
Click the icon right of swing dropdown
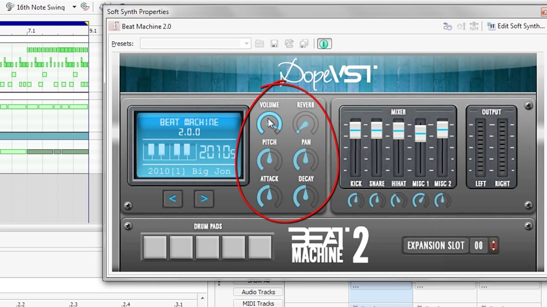tap(84, 7)
